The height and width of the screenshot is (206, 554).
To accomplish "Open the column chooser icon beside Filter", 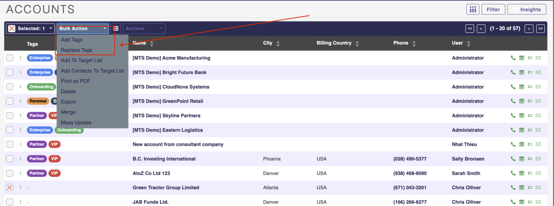I will [x=473, y=10].
